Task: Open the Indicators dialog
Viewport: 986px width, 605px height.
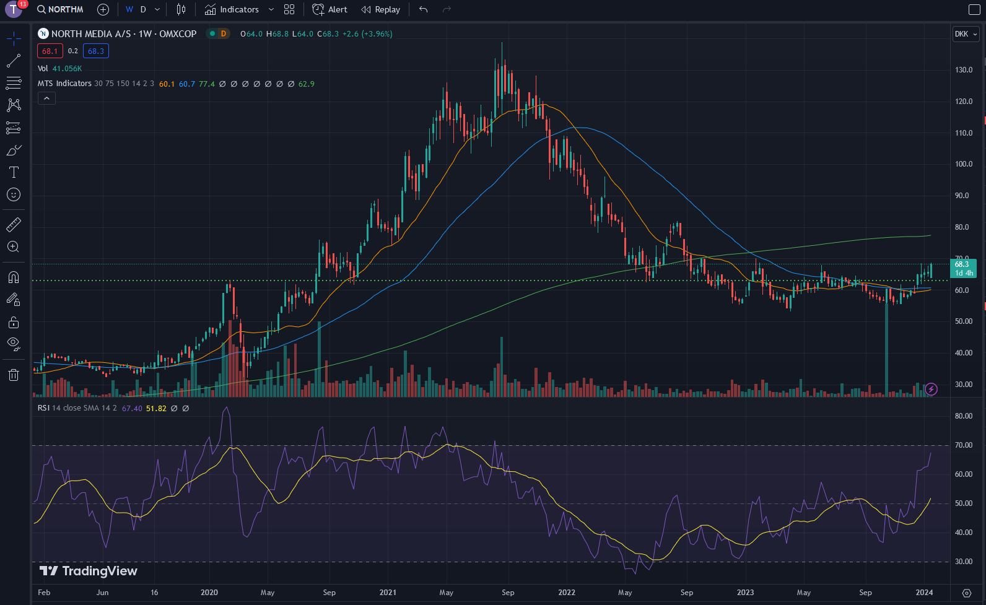Action: (232, 9)
